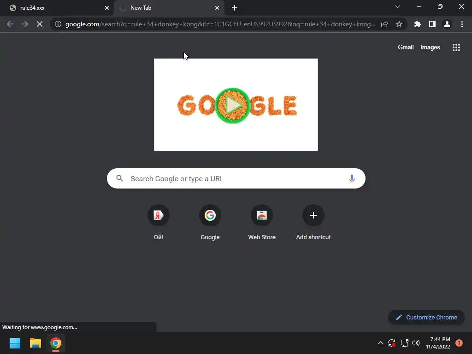Open the Web Store shortcut
This screenshot has width=472, height=354.
point(262,223)
